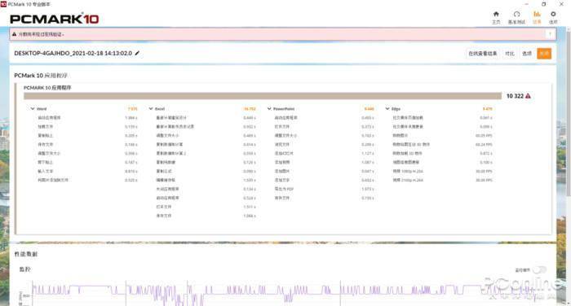Click the 监控 label above the chart
Screen dimensions: 571x306
pyautogui.click(x=24, y=269)
